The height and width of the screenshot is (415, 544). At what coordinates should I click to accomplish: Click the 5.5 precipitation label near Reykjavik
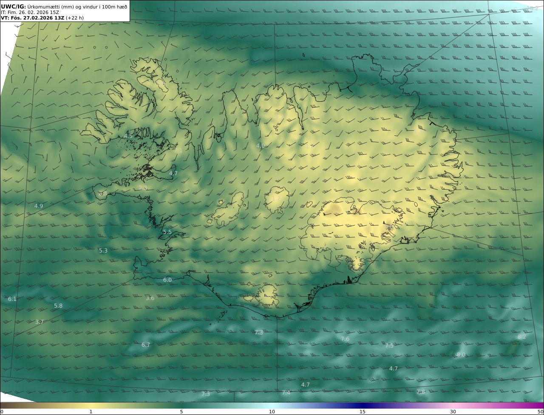pos(167,232)
